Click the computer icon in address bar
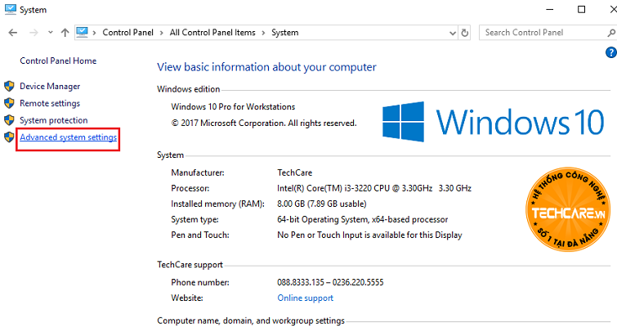 click(x=83, y=33)
